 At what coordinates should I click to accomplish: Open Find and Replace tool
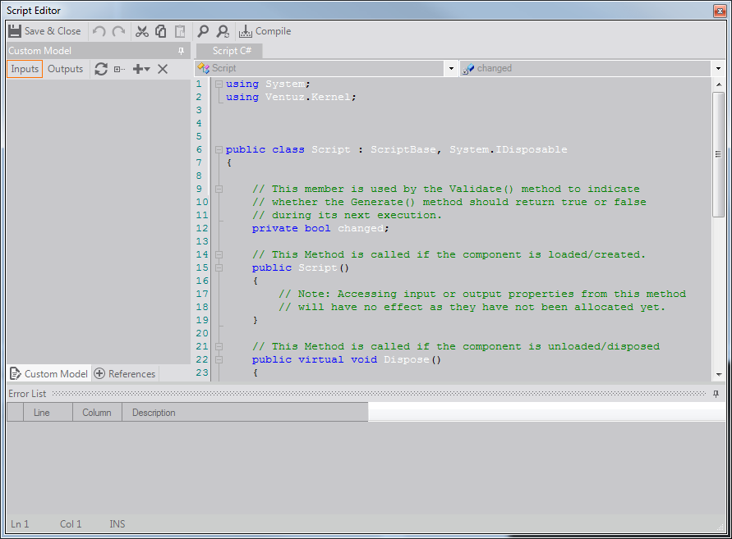(x=223, y=31)
